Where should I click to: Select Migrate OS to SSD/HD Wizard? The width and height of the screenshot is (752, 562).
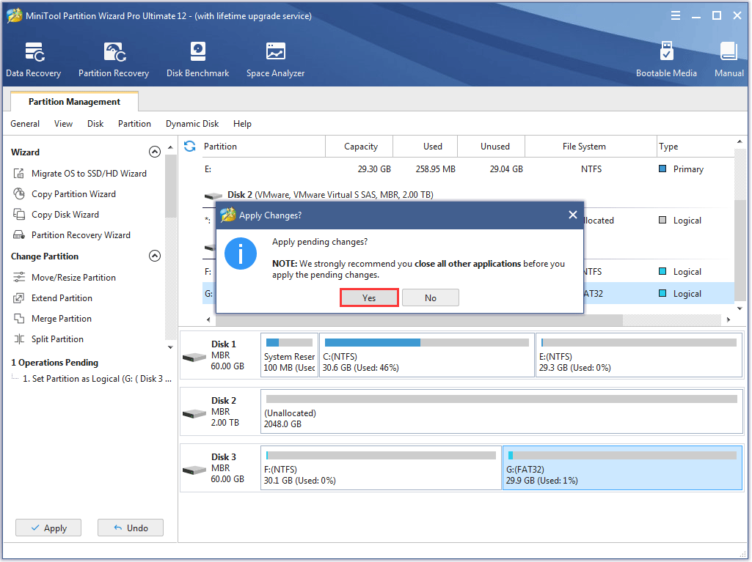pos(89,174)
